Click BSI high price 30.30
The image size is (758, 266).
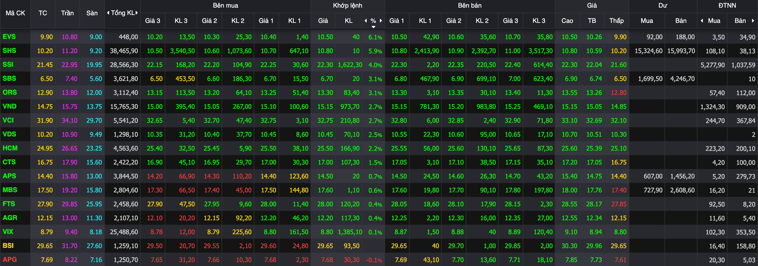tap(569, 246)
